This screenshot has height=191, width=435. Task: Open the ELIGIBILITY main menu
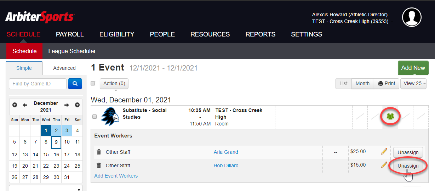click(x=117, y=34)
